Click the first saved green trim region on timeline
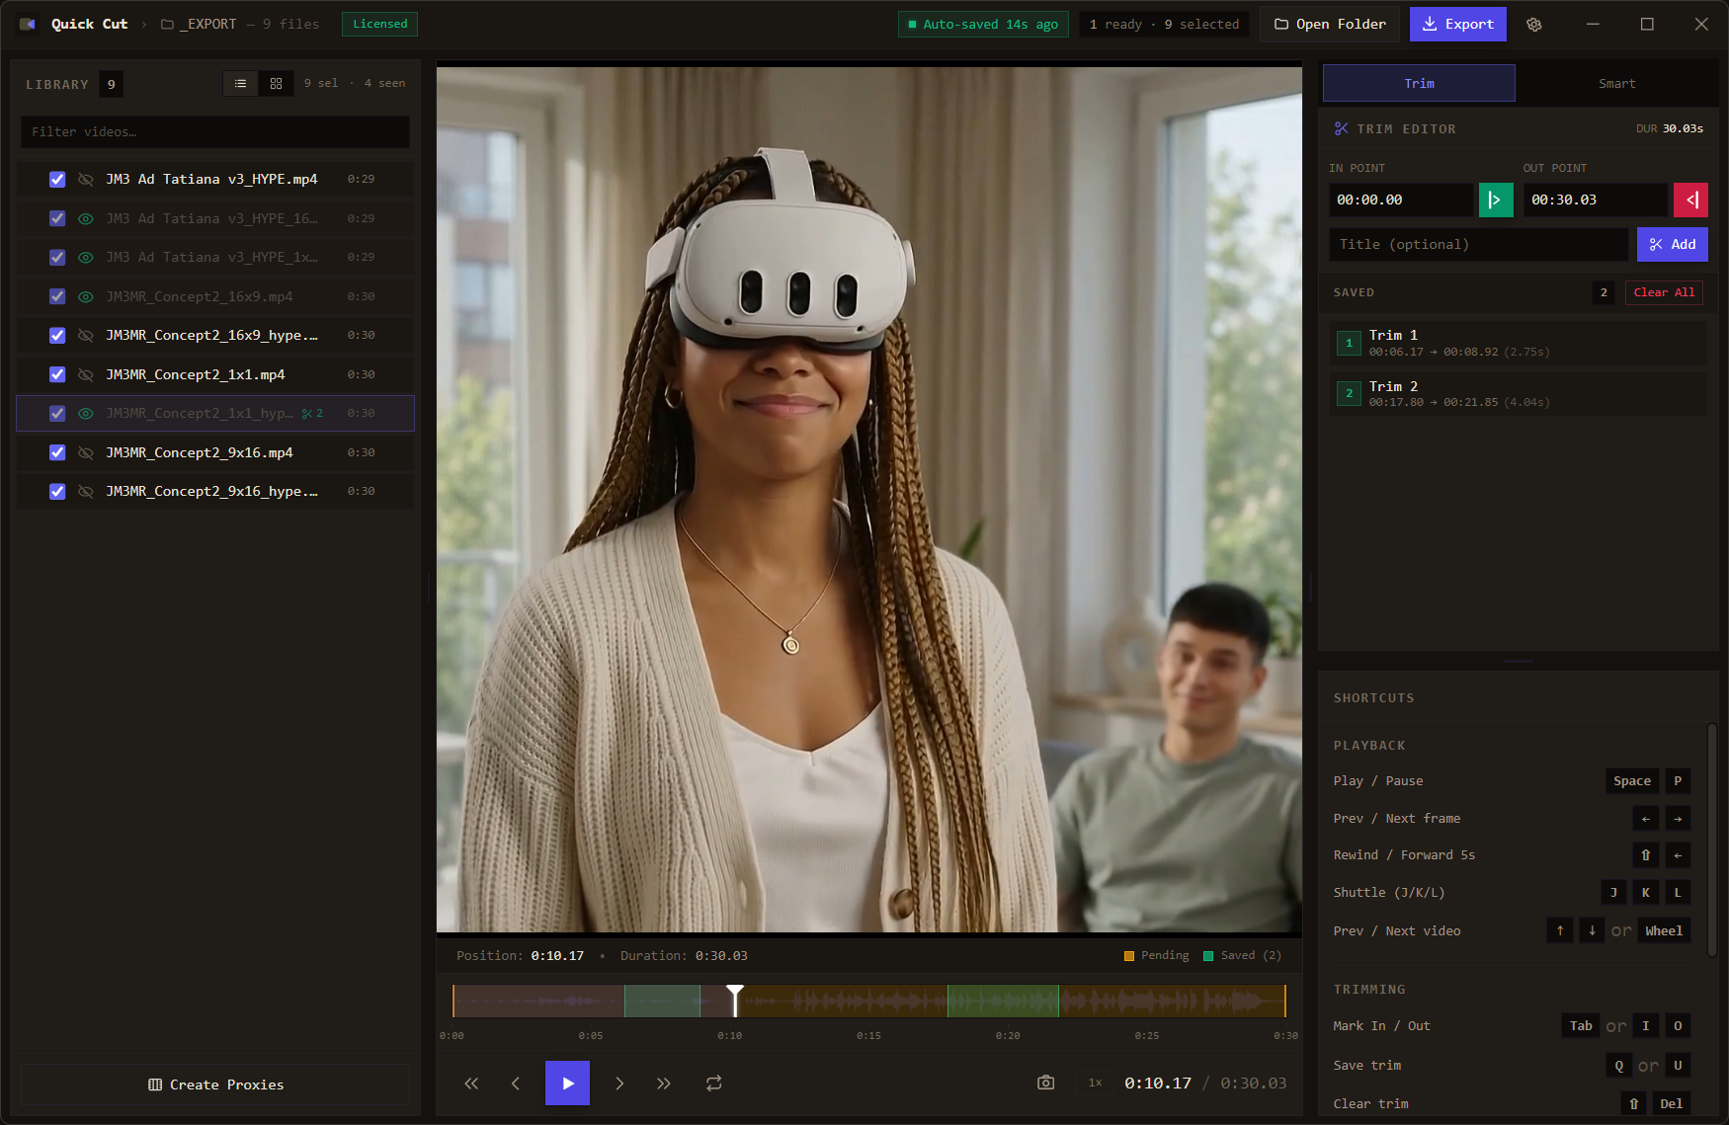The image size is (1729, 1125). (x=662, y=1001)
